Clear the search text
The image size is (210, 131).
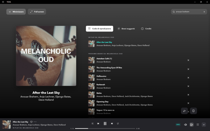[204, 12]
